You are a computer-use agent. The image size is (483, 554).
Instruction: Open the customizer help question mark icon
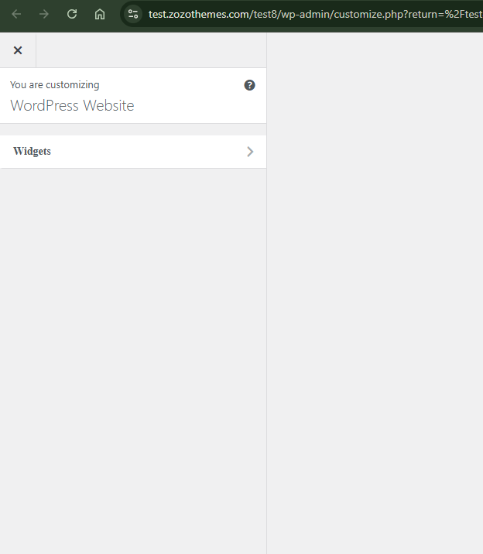point(249,85)
